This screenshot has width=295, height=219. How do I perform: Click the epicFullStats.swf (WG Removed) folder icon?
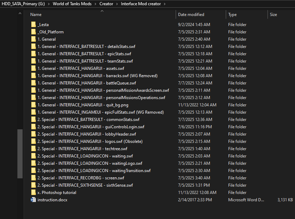click(x=33, y=112)
